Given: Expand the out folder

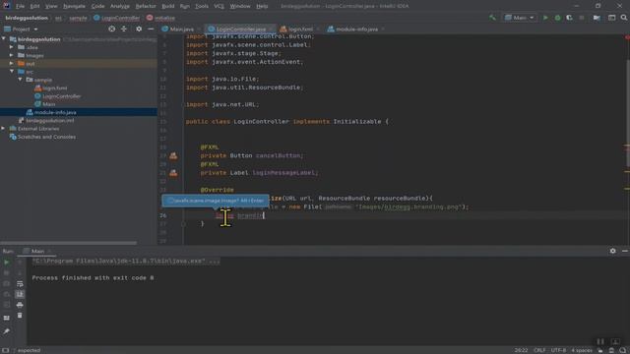Looking at the screenshot, I should [12, 63].
